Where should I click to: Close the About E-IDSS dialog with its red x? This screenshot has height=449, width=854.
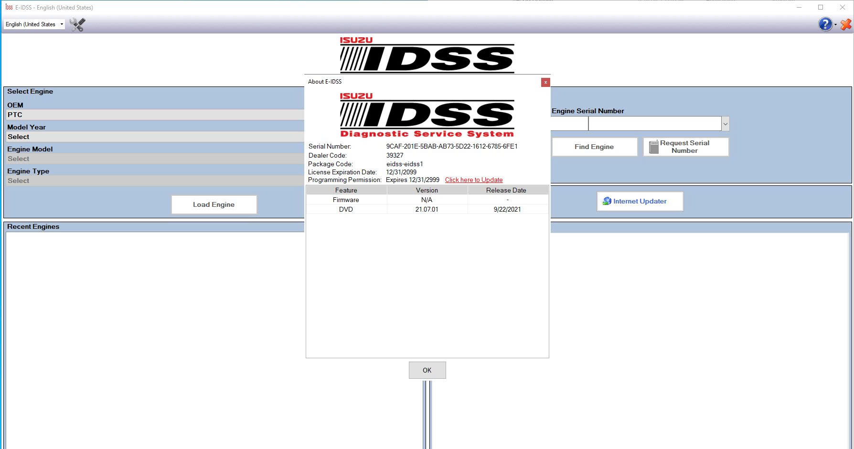click(545, 82)
